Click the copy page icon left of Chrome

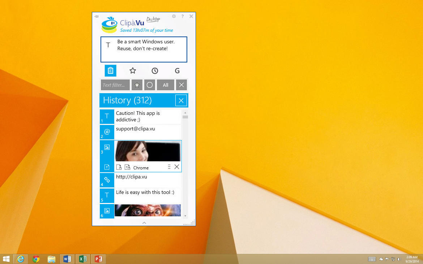point(119,167)
